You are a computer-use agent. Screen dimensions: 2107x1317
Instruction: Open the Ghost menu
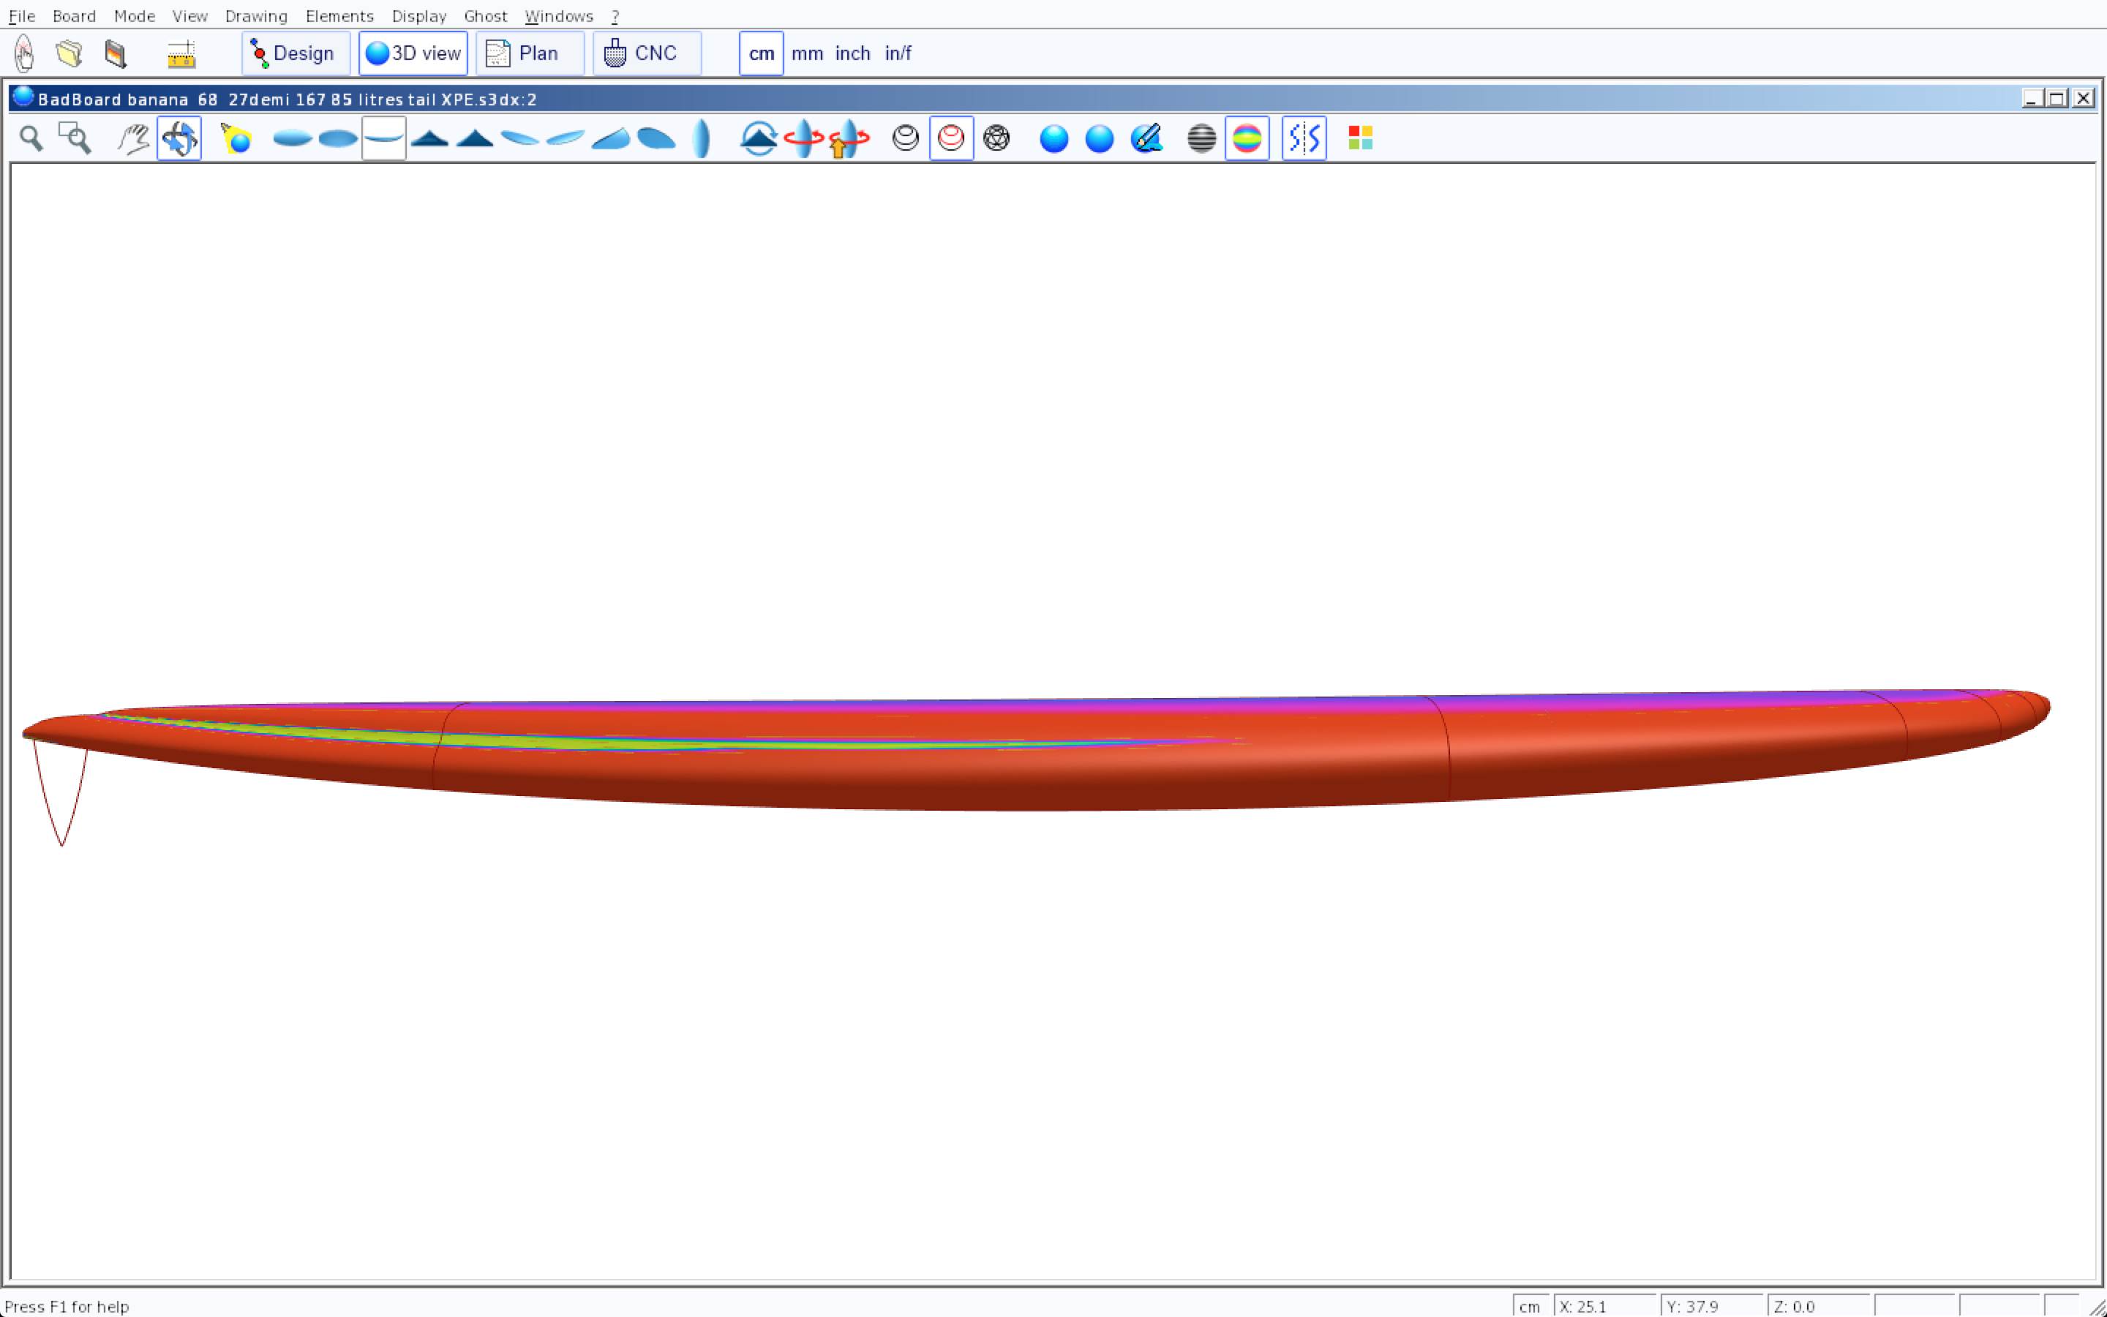pyautogui.click(x=485, y=15)
